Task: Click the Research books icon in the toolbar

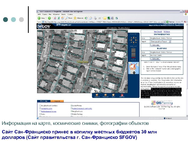Action: tap(113, 18)
